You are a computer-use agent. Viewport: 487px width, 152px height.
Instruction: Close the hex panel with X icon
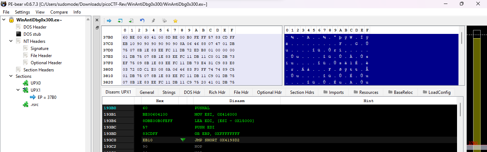[x=97, y=20]
